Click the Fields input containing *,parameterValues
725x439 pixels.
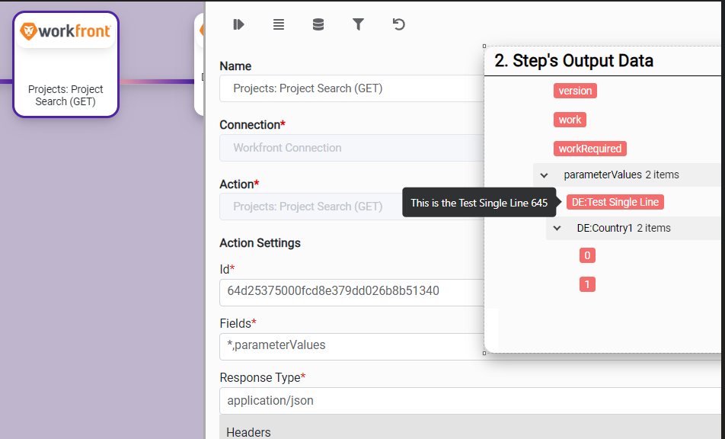click(352, 345)
